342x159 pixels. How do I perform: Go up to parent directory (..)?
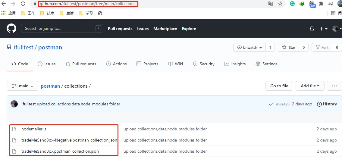[x=14, y=118]
